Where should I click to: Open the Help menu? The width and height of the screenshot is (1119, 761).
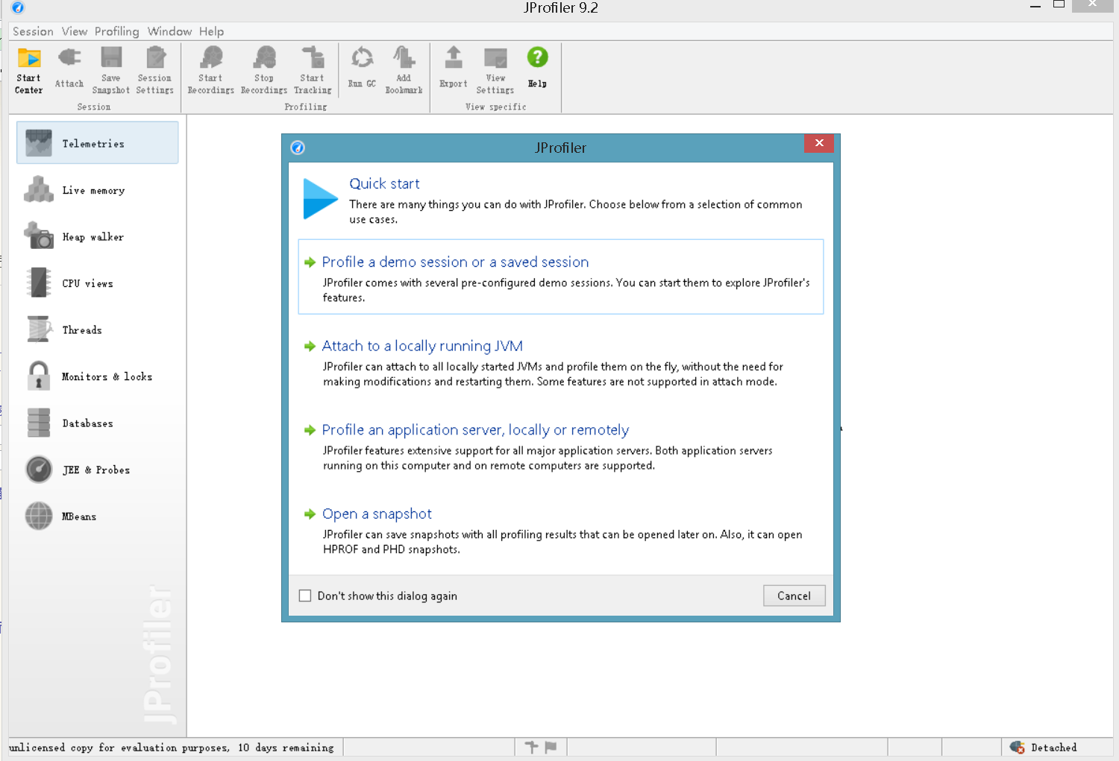(x=211, y=31)
